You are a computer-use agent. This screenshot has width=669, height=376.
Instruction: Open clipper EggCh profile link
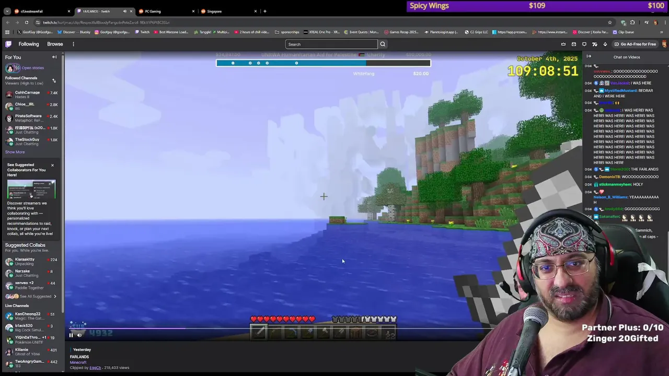(x=95, y=368)
